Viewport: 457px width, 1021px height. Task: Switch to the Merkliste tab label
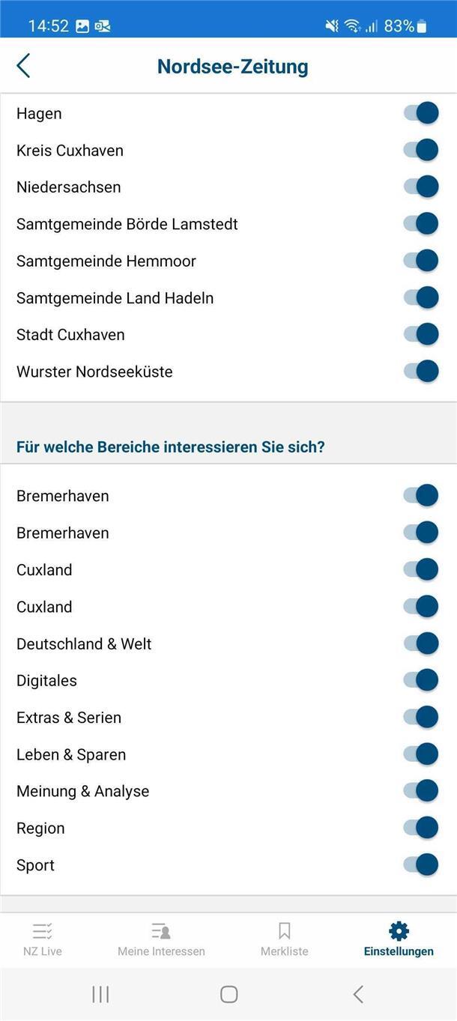click(284, 951)
